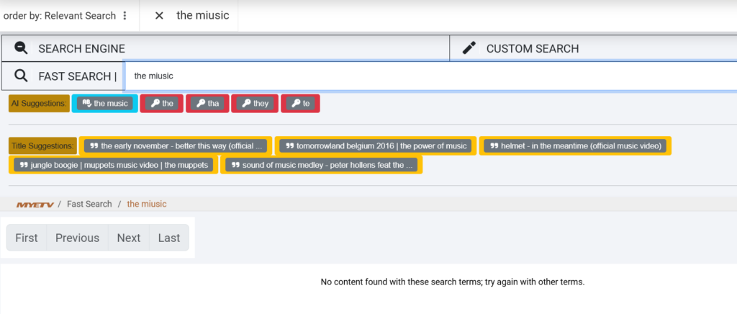Open 'tomorrowland belgium 2016' title suggestion
The width and height of the screenshot is (737, 314).
click(376, 145)
